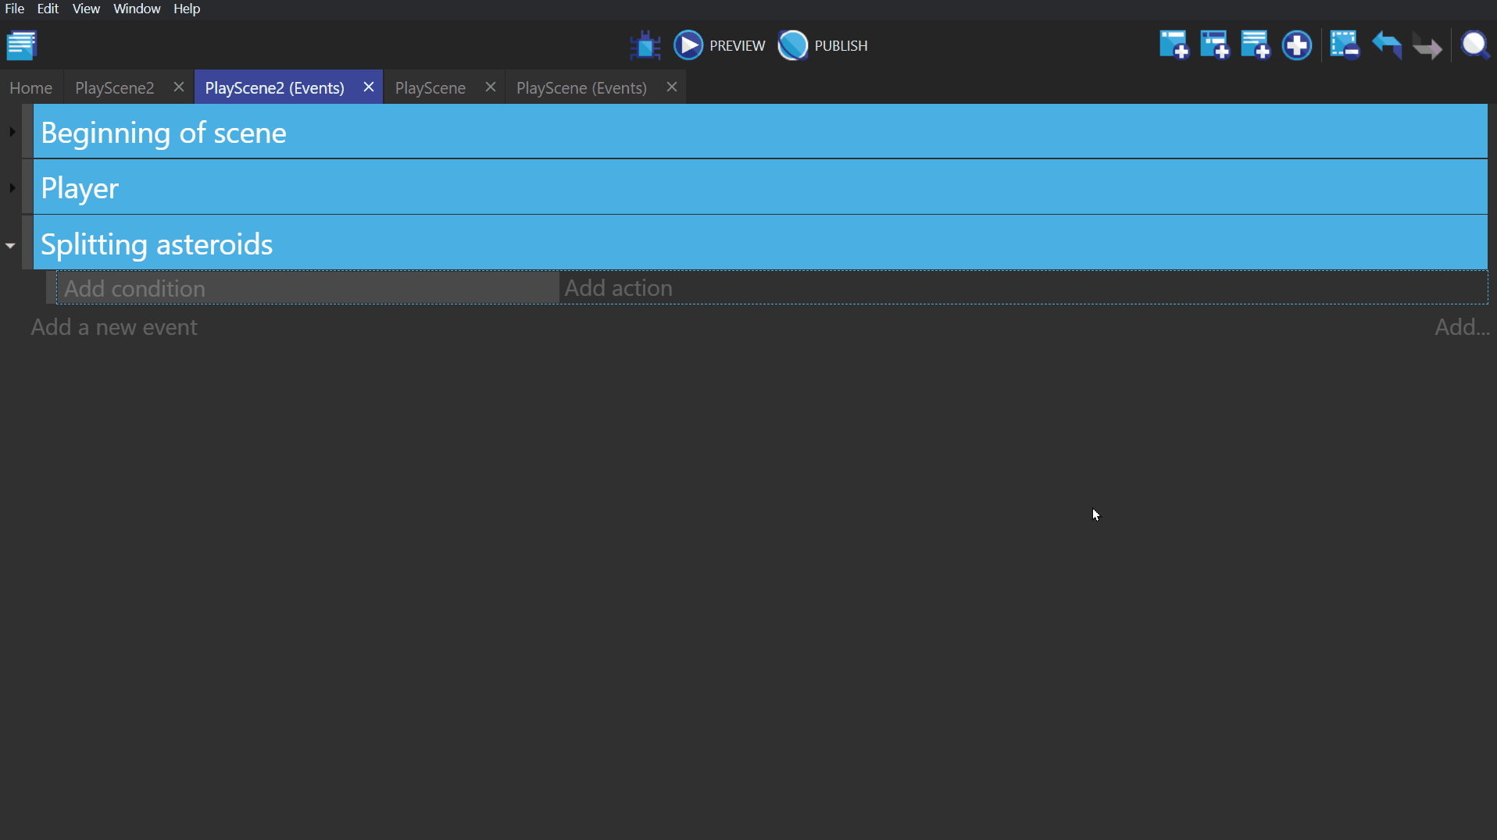The image size is (1497, 840).
Task: Add a new empty event icon
Action: [1174, 45]
